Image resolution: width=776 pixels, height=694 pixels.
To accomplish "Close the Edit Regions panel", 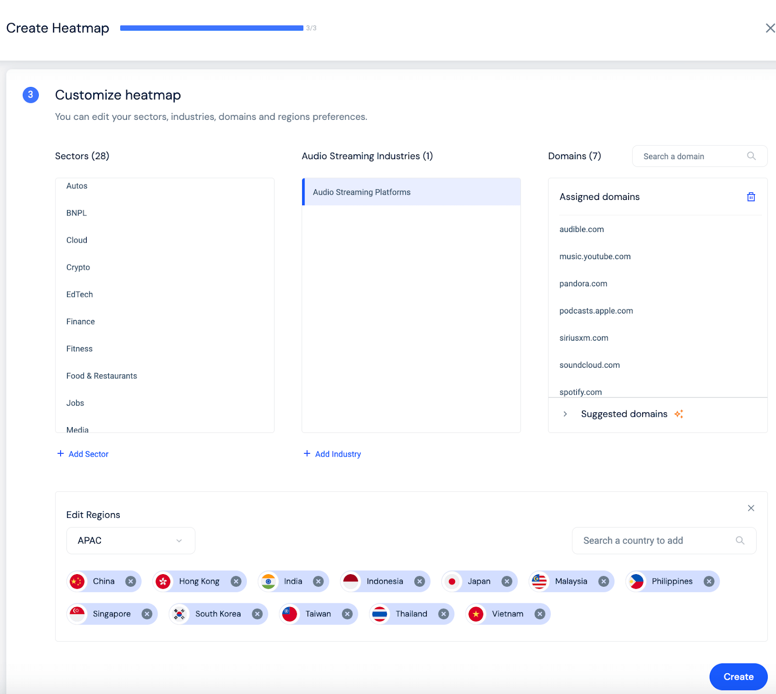I will (x=751, y=508).
